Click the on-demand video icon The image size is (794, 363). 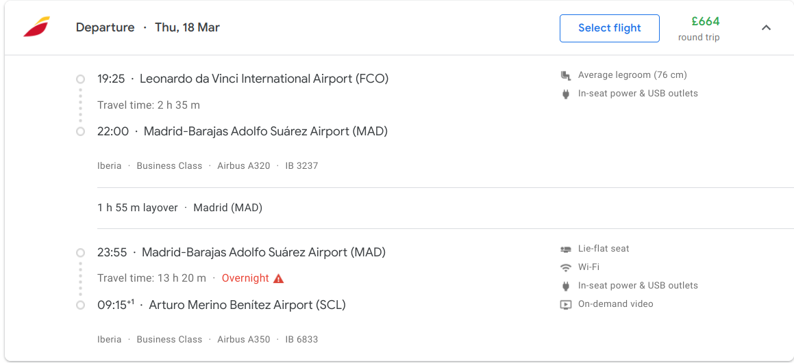pos(566,304)
